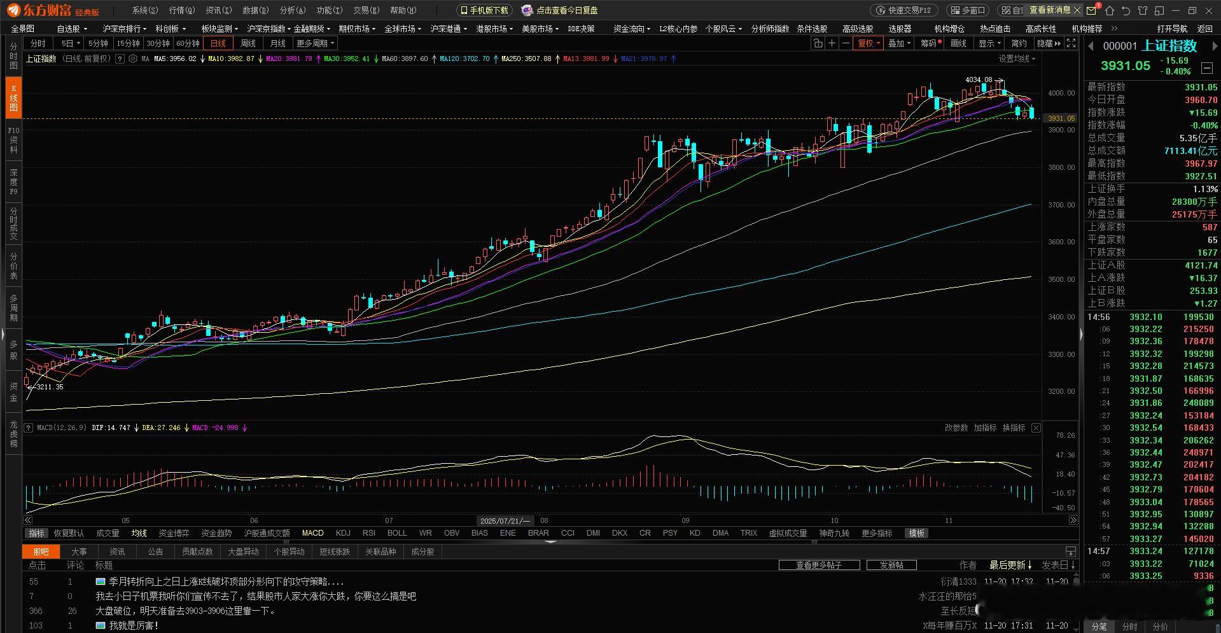Zoom in chart with plus icon

tap(832, 43)
